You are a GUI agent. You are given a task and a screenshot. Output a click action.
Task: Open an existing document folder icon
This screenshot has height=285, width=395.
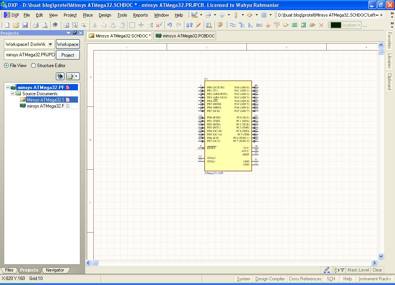click(16, 25)
